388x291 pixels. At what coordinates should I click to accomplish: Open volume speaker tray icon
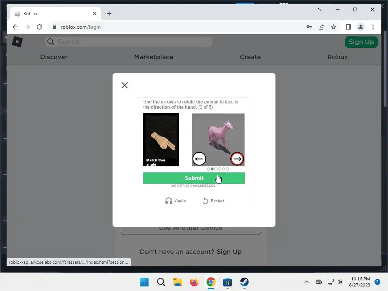coord(339,282)
